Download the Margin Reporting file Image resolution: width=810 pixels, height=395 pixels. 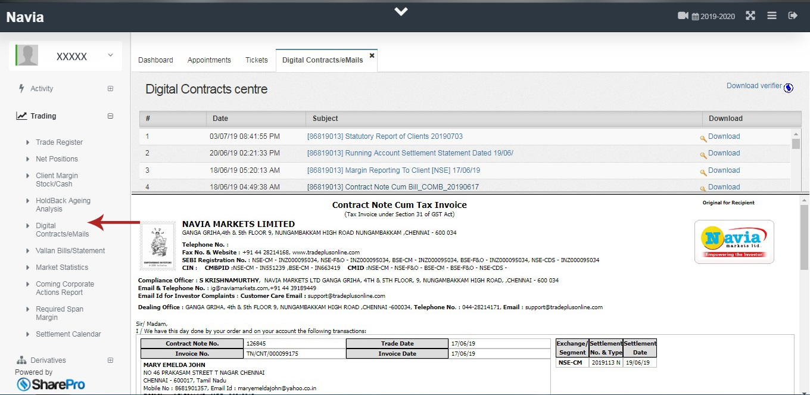[x=724, y=170]
